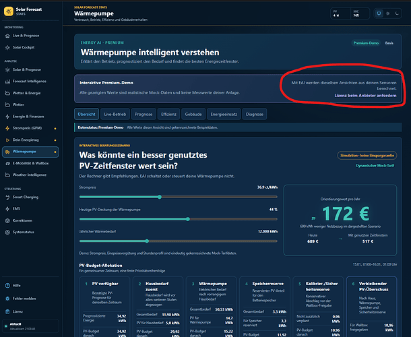Switch to dark theme moon icon
The width and height of the screenshot is (411, 337).
coord(397,13)
